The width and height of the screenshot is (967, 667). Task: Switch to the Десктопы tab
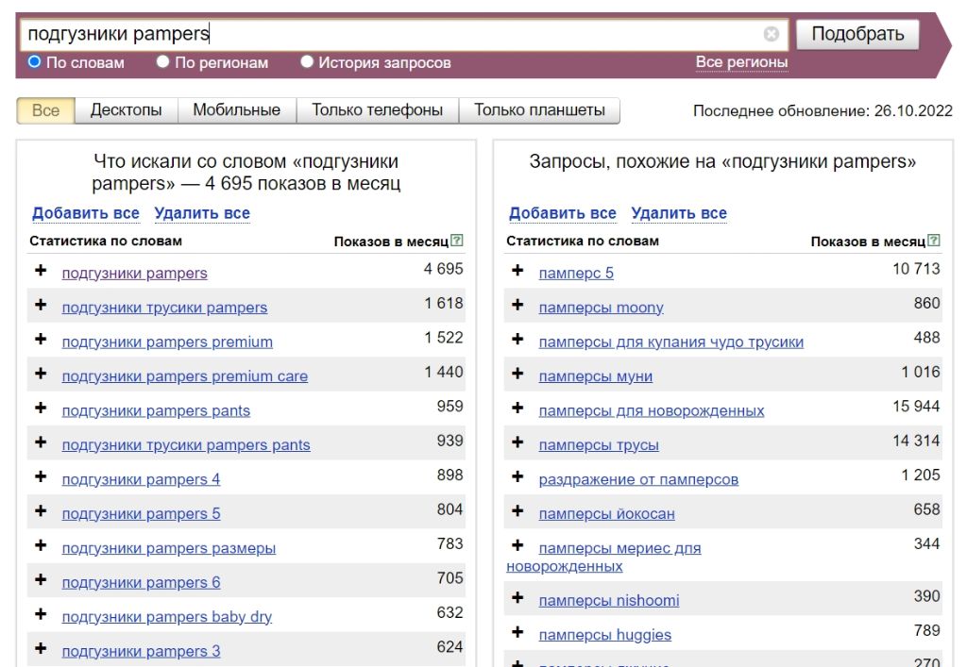click(126, 111)
